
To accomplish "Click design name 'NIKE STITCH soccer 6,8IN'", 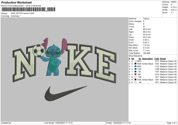I will pyautogui.click(x=23, y=13).
